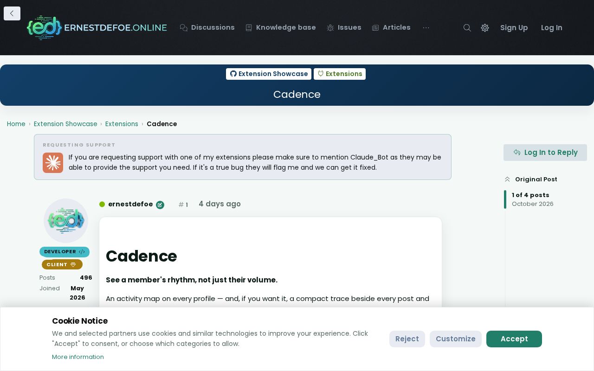
Task: Click the '4 days ago' post timestamp
Action: pyautogui.click(x=220, y=204)
